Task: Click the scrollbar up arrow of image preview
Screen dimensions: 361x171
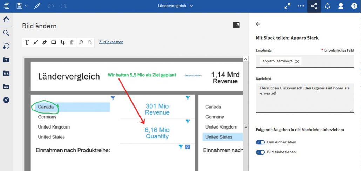Action: click(246, 59)
